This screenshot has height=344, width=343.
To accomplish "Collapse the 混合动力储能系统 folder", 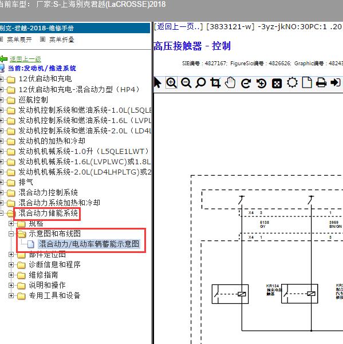I will [x=2, y=213].
